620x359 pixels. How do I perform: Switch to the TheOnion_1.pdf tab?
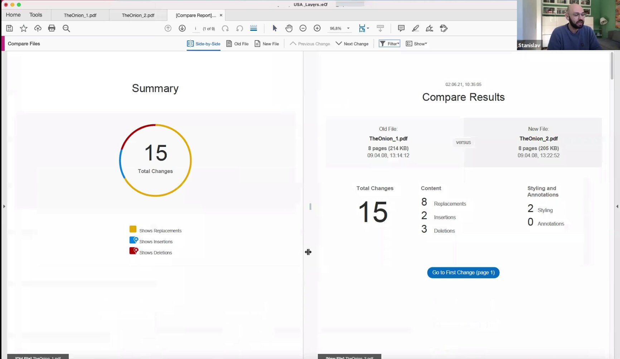(80, 15)
